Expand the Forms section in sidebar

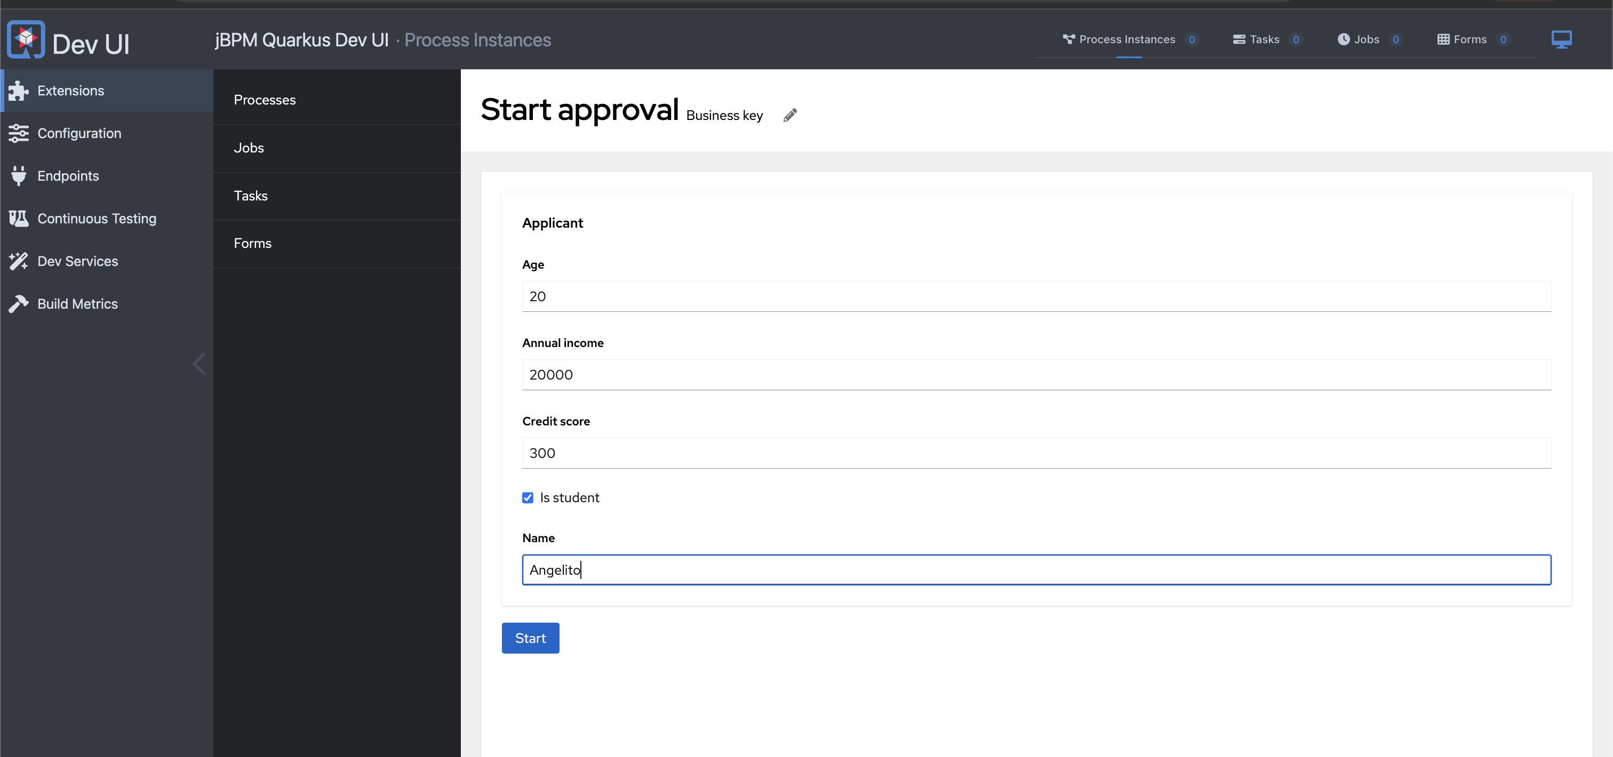click(x=252, y=243)
